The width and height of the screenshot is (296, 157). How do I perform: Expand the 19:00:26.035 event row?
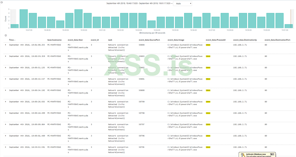(x=6, y=102)
